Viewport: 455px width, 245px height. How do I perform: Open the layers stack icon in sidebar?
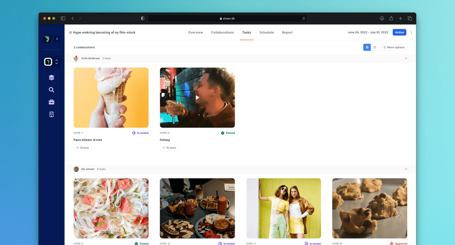click(52, 77)
